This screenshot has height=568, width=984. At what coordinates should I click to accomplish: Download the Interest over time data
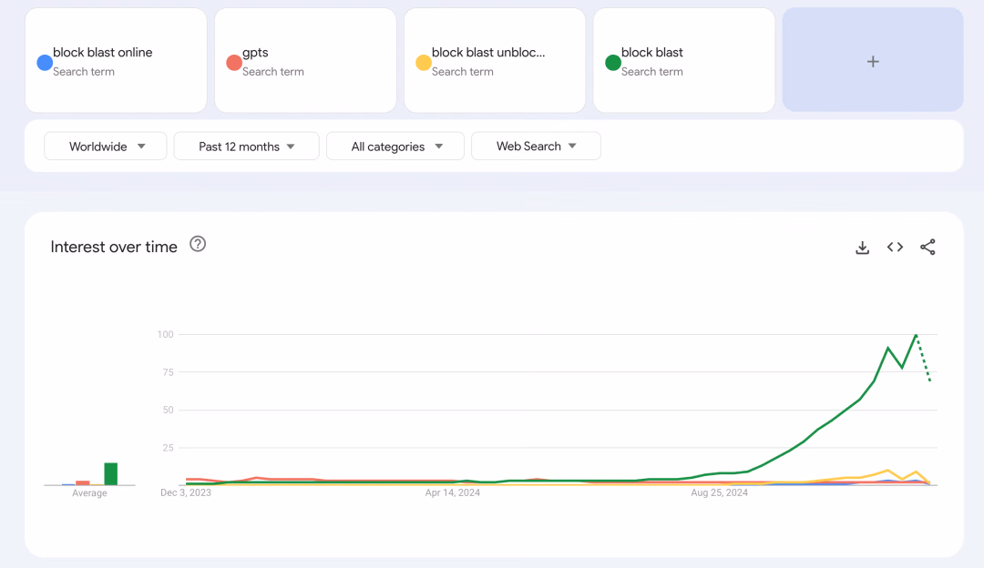point(862,248)
